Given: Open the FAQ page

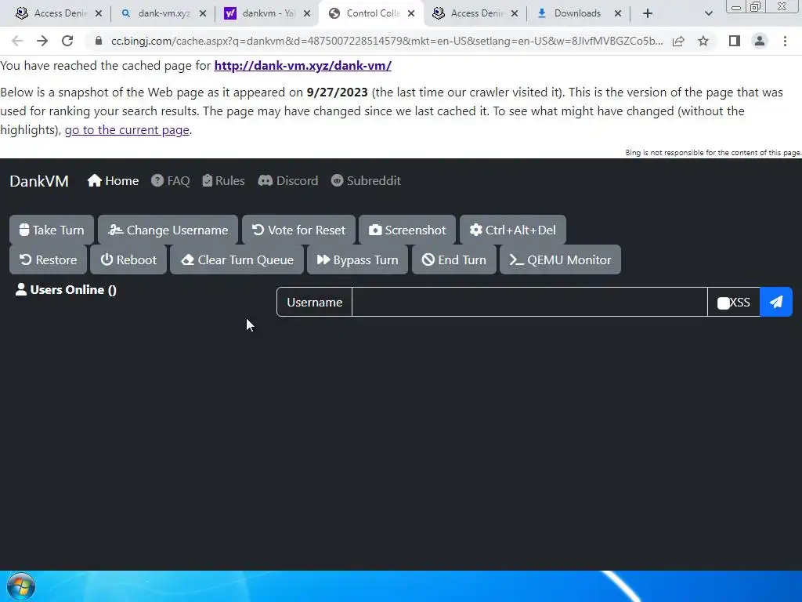Looking at the screenshot, I should (170, 181).
